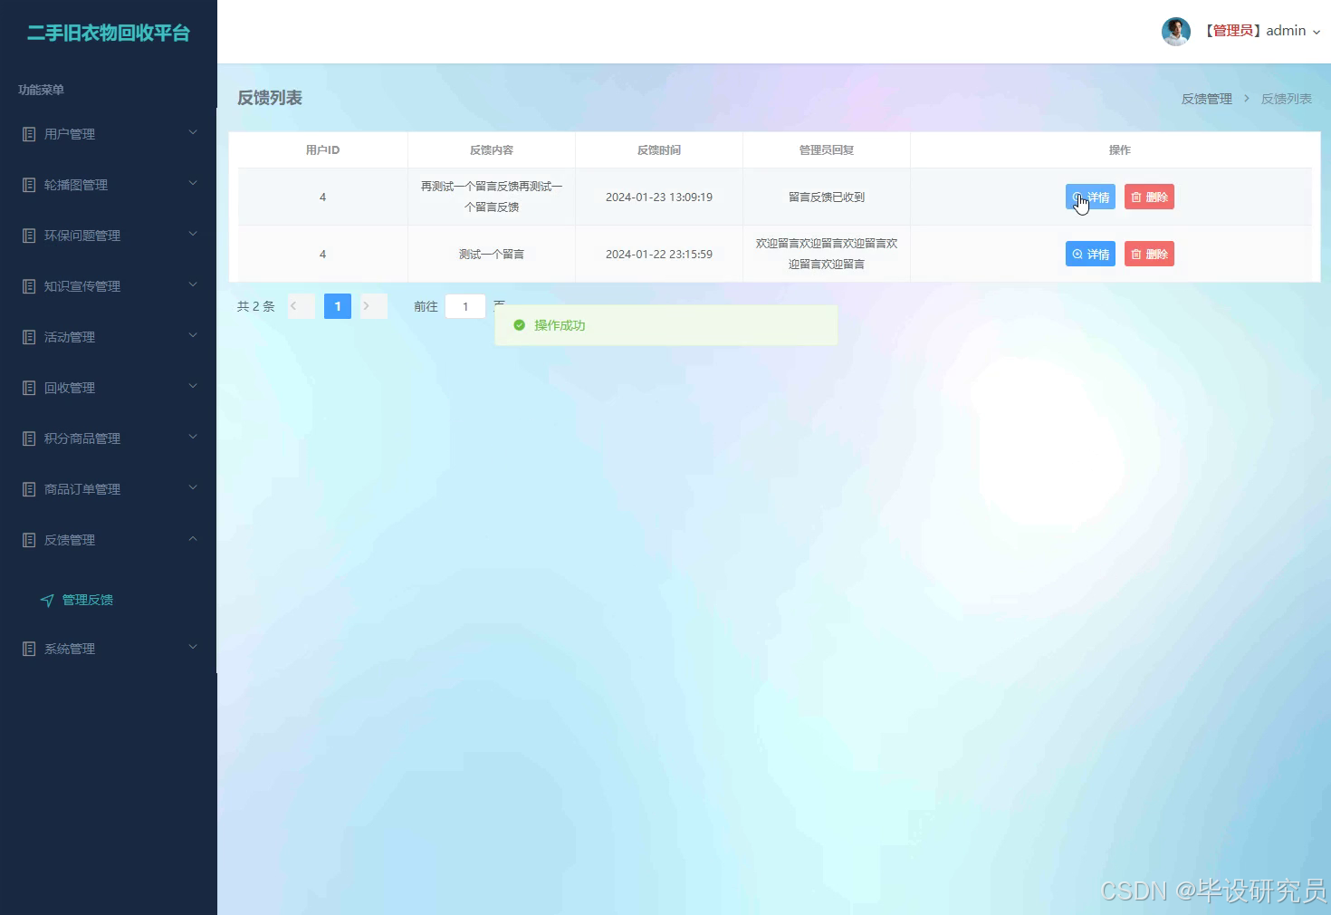The height and width of the screenshot is (915, 1331).
Task: Click the 知识宣传管理 menu document icon
Action: click(x=29, y=286)
